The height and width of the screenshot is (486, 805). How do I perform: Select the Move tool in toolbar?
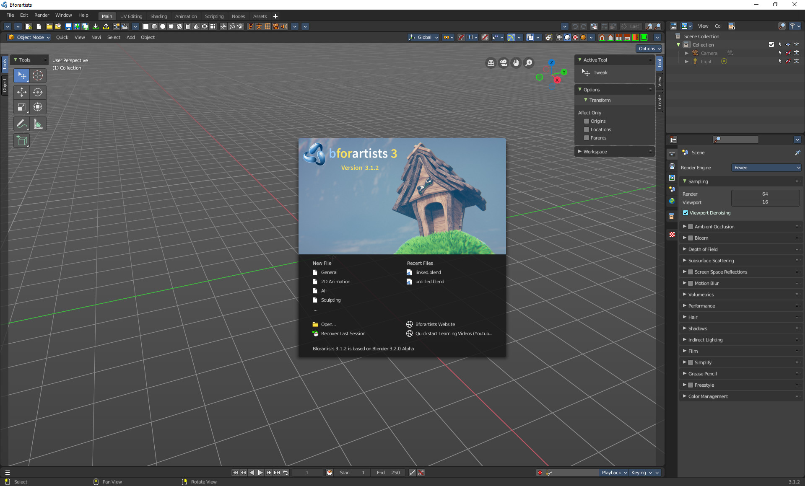coord(21,92)
